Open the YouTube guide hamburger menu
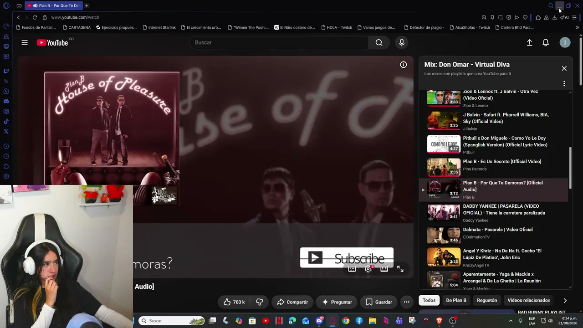 coord(25,42)
